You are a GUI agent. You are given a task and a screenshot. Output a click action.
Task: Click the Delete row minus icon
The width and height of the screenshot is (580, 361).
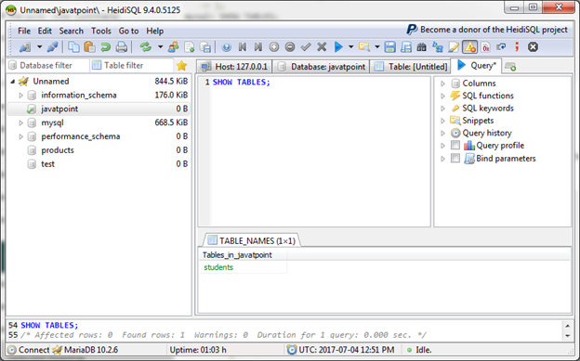pos(290,47)
